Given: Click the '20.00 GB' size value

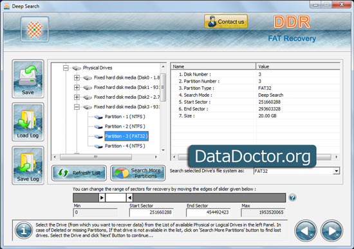Looking at the screenshot, I should tap(267, 116).
